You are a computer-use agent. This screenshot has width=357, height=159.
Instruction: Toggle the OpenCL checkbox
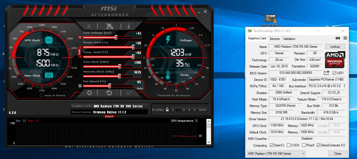click(x=272, y=145)
